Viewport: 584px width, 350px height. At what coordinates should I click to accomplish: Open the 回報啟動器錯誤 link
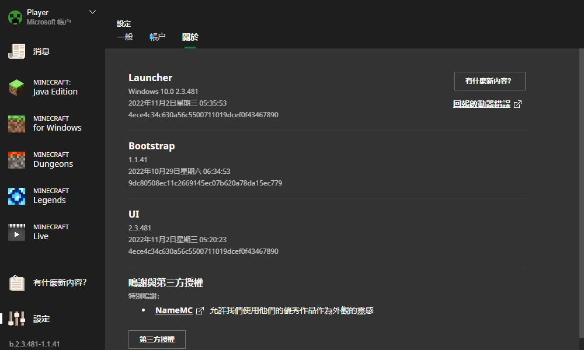(x=482, y=104)
